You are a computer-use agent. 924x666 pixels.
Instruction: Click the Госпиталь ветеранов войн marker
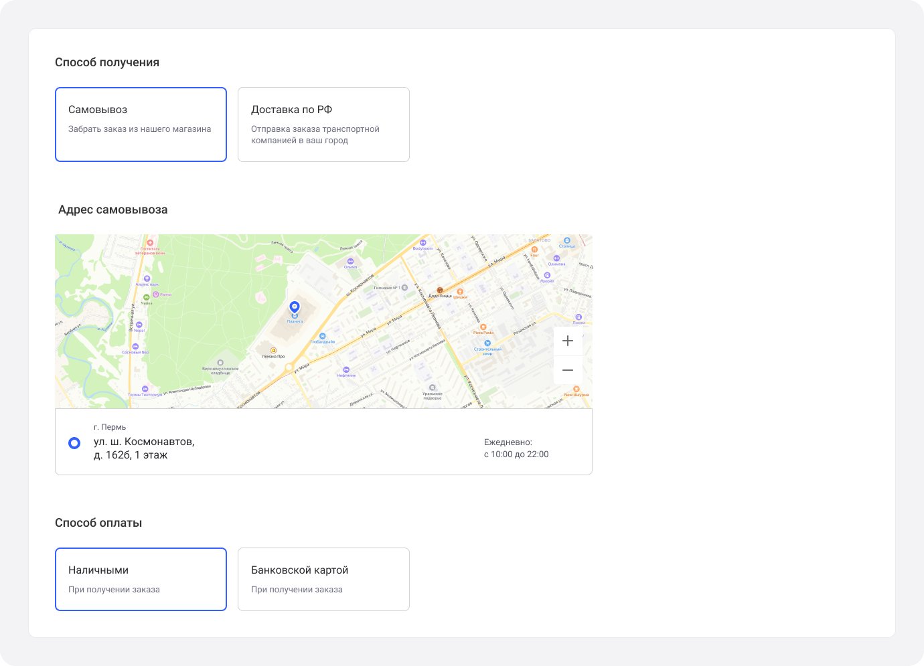point(150,243)
